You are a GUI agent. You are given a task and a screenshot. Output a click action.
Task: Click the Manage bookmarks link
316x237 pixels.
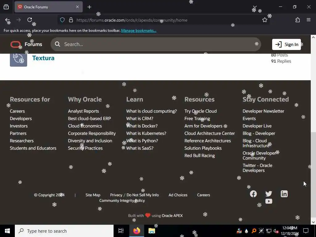pyautogui.click(x=139, y=31)
